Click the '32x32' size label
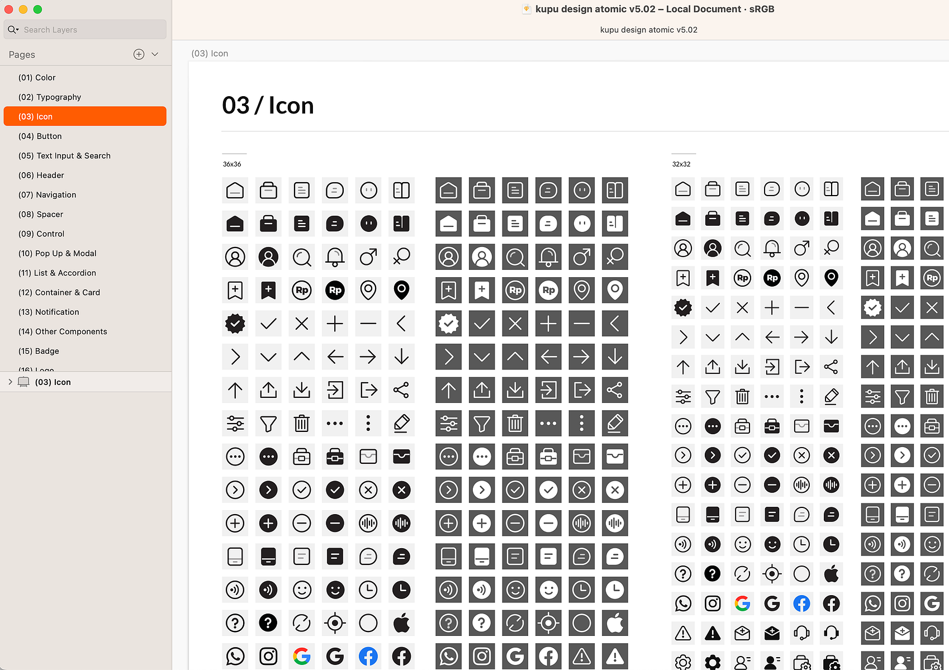Viewport: 949px width, 670px height. tap(681, 164)
